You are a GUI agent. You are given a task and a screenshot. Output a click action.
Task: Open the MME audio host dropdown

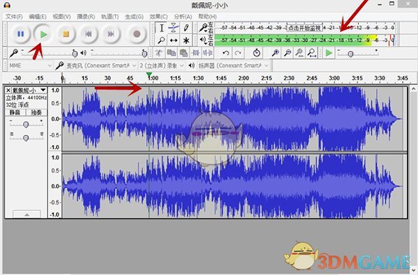(30, 65)
